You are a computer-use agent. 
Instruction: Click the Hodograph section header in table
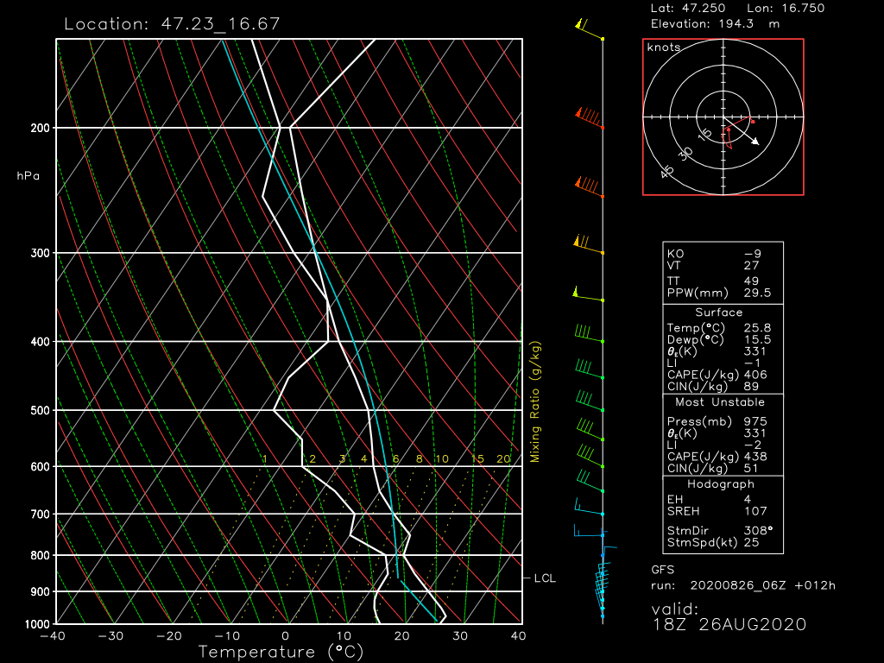tap(718, 484)
